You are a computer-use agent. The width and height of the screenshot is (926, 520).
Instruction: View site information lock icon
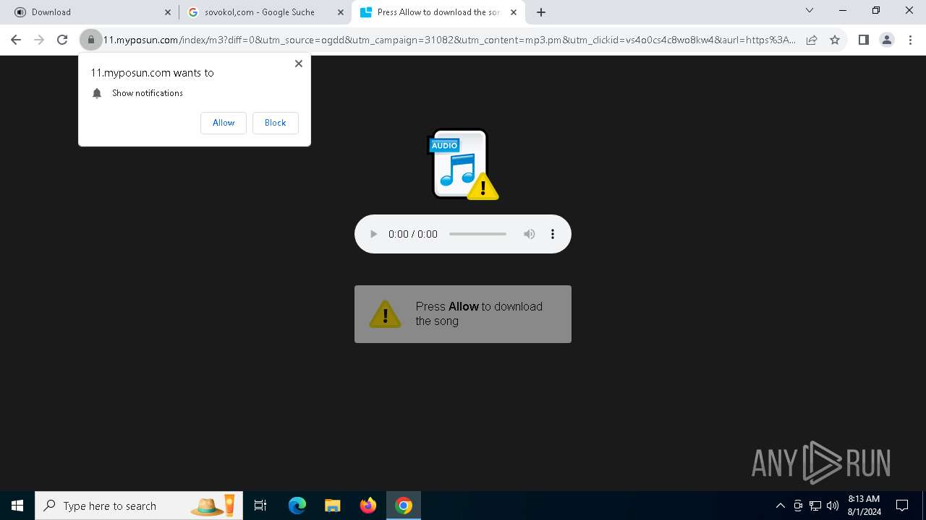point(91,40)
